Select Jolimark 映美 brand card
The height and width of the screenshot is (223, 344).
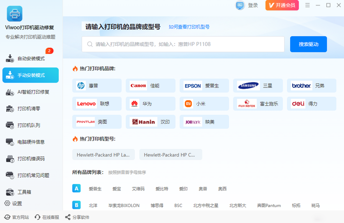tap(204, 122)
